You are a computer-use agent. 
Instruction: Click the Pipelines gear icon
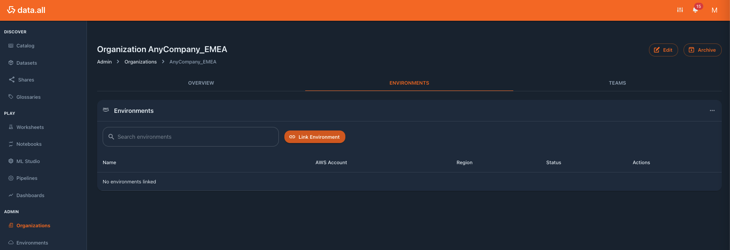coord(11,178)
